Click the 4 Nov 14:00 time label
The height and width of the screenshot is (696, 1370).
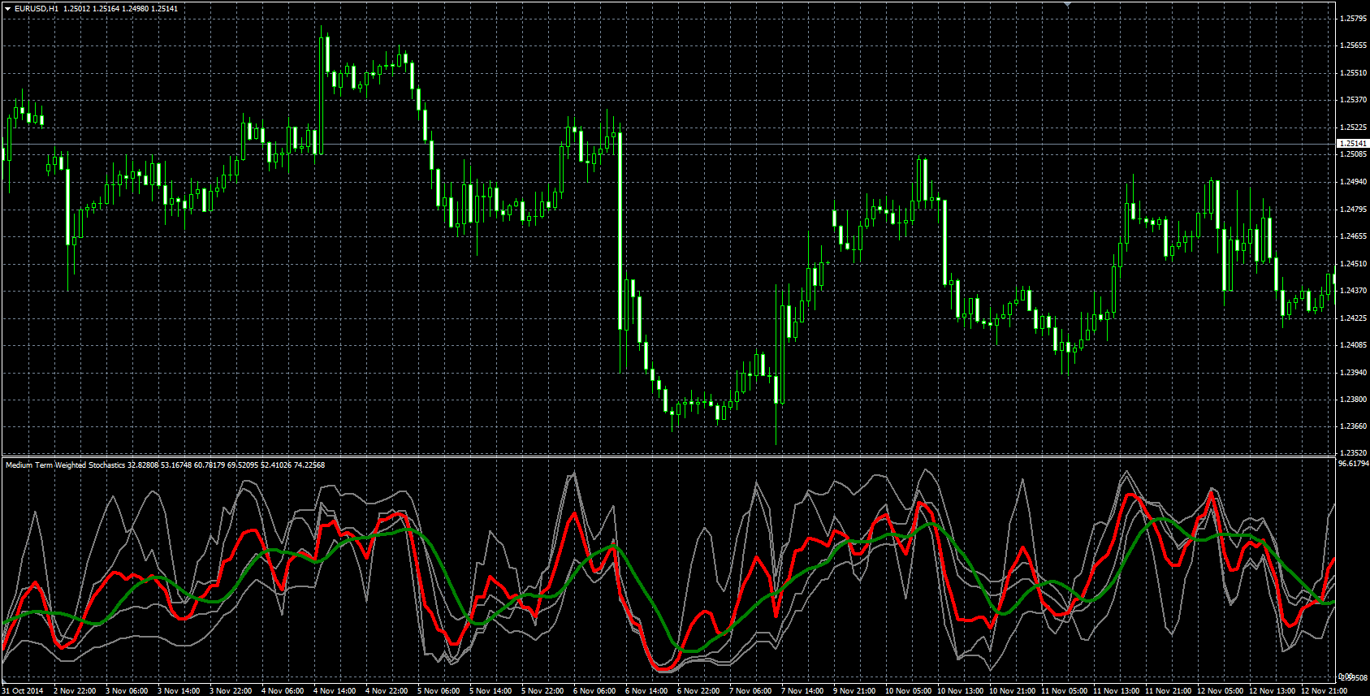pos(335,691)
